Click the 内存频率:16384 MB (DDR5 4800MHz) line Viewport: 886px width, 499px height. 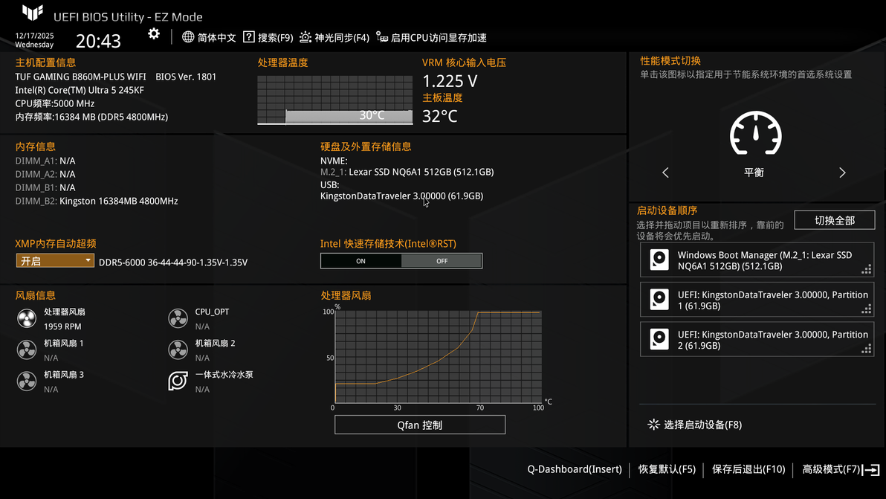pos(91,117)
